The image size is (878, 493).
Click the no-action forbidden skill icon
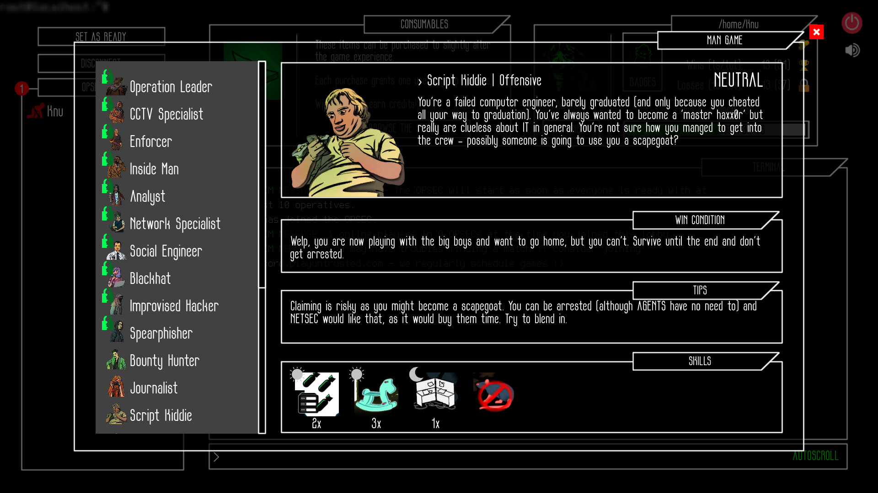click(494, 393)
